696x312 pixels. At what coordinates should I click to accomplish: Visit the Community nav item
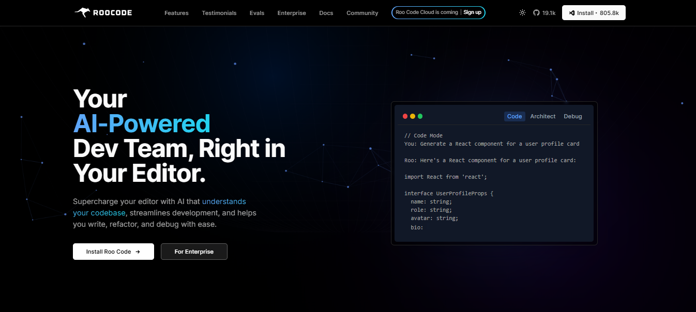coord(362,13)
